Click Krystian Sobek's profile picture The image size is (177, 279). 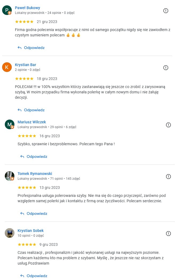10,233
